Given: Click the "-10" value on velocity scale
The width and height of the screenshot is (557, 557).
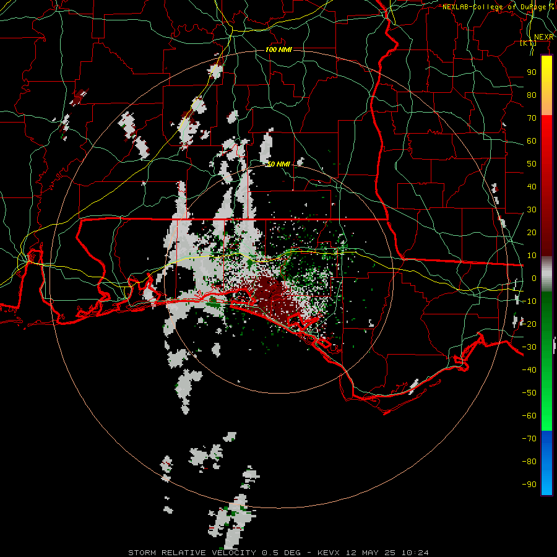Looking at the screenshot, I should tap(529, 301).
